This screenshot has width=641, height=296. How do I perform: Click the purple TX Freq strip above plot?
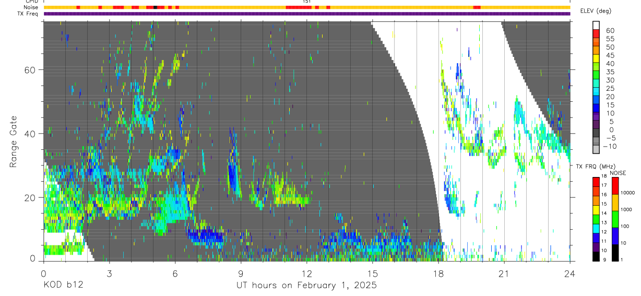click(307, 14)
